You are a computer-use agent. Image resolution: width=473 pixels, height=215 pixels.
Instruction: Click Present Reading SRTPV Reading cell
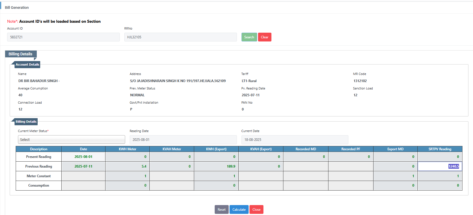pos(440,157)
